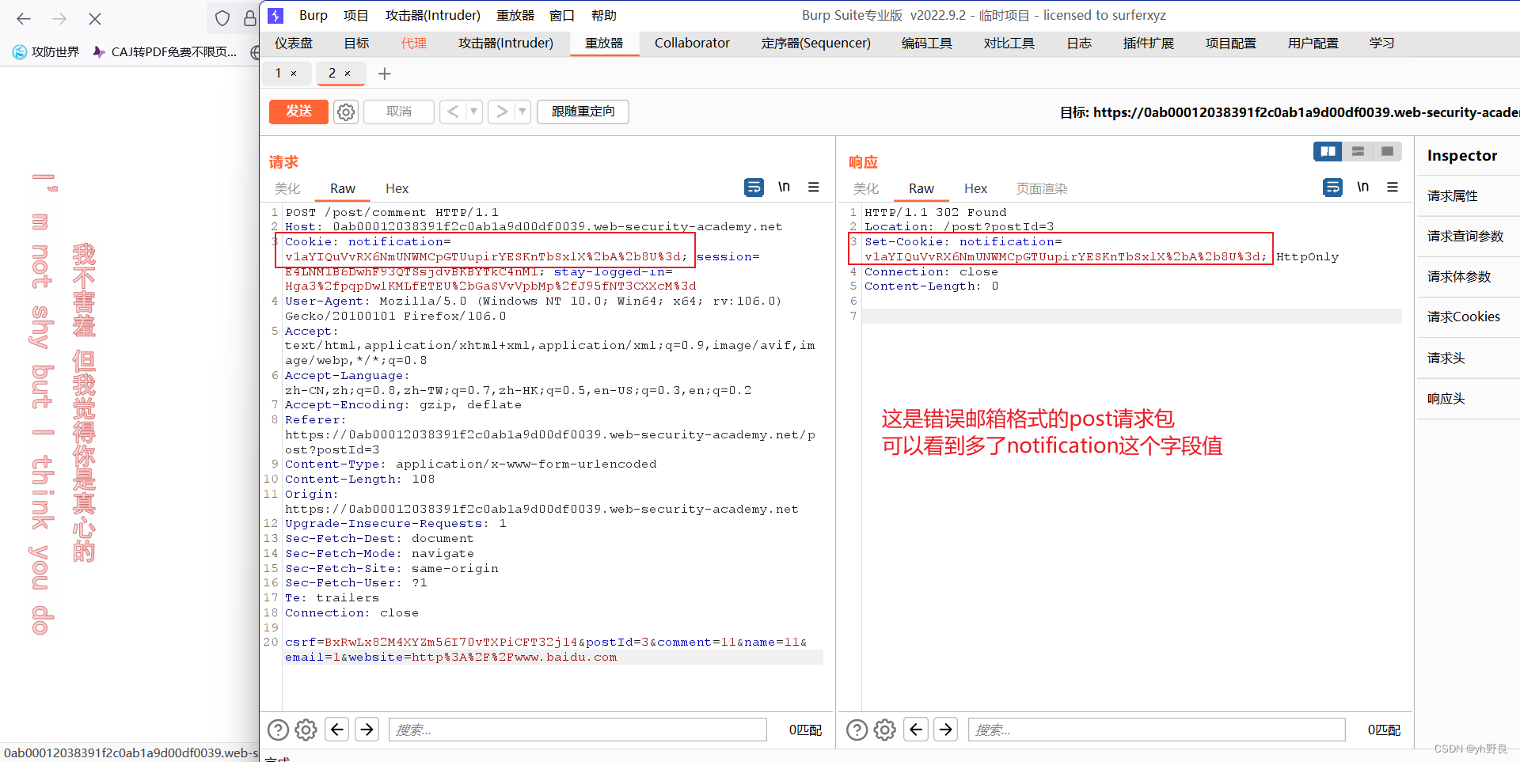Focus the request search field
The height and width of the screenshot is (762, 1520).
[578, 730]
